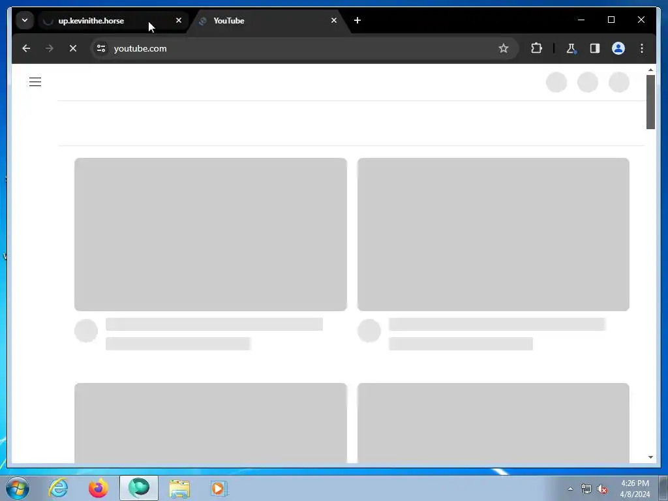Open YouTube hamburger guide menu
Image resolution: width=668 pixels, height=501 pixels.
click(35, 82)
